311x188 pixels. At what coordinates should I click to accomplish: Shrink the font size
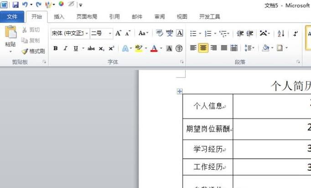(x=128, y=33)
